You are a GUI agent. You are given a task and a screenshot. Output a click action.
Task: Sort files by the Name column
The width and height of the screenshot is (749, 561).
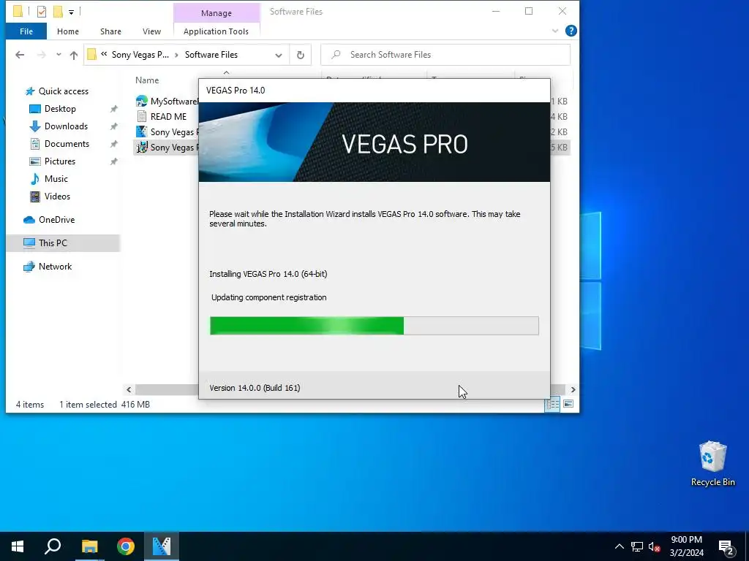(147, 80)
